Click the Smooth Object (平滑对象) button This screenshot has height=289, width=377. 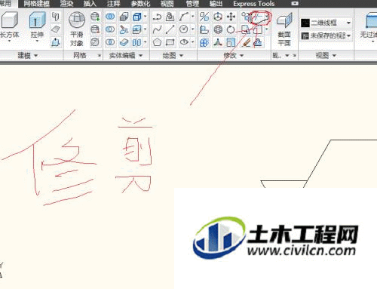point(77,29)
